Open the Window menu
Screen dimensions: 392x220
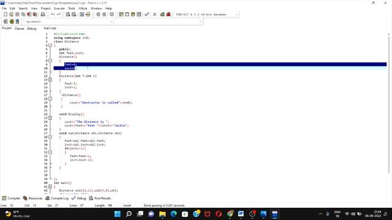pyautogui.click(x=96, y=9)
